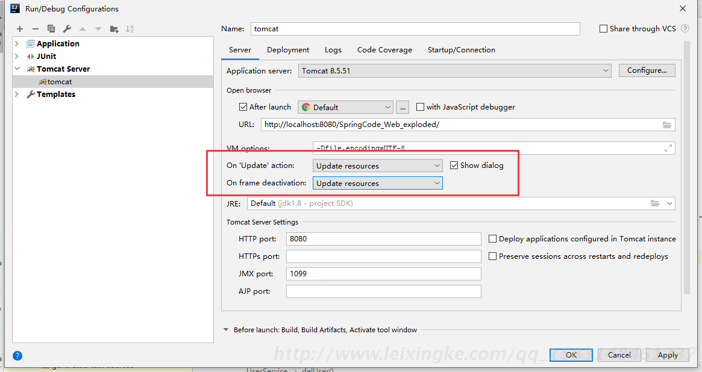Screen dimensions: 702x372
Task: Remove the selected configuration with the minus icon
Action: pyautogui.click(x=36, y=29)
